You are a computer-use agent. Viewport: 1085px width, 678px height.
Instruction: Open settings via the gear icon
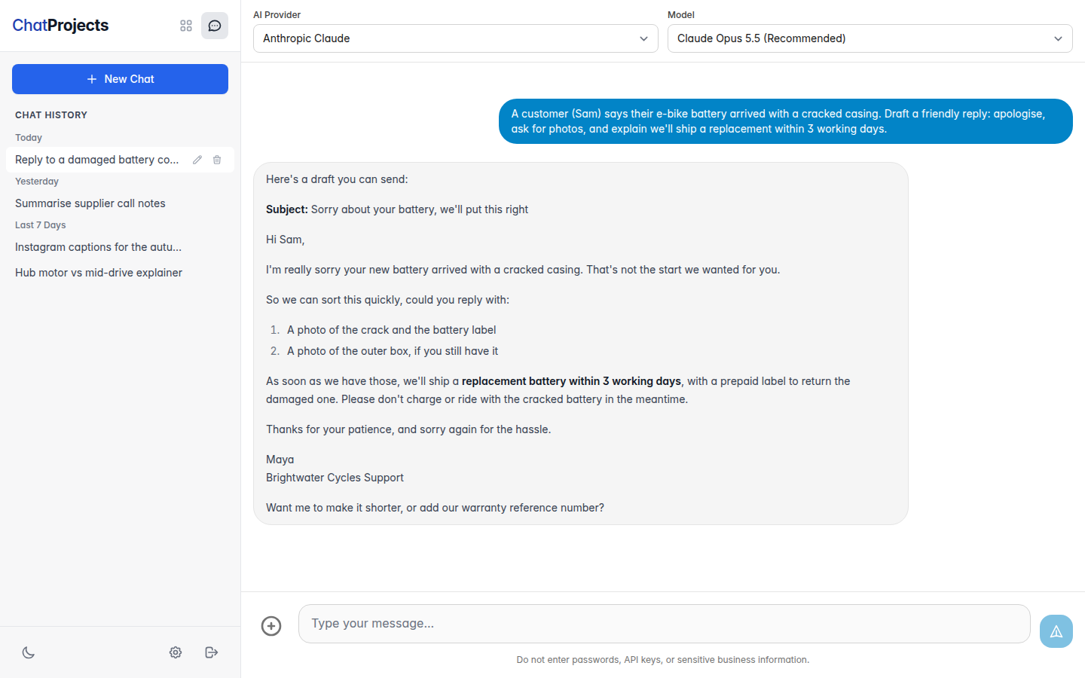pos(176,652)
